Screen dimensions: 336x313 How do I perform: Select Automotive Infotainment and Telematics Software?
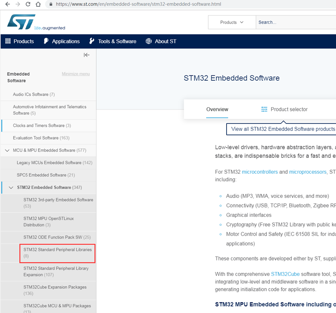[49, 110]
